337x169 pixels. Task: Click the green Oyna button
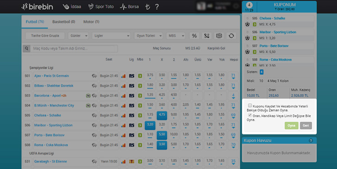pos(292,125)
